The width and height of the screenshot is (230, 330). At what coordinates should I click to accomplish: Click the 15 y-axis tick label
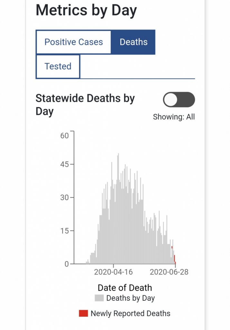pos(64,231)
